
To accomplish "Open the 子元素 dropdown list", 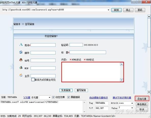I will click(x=50, y=97).
